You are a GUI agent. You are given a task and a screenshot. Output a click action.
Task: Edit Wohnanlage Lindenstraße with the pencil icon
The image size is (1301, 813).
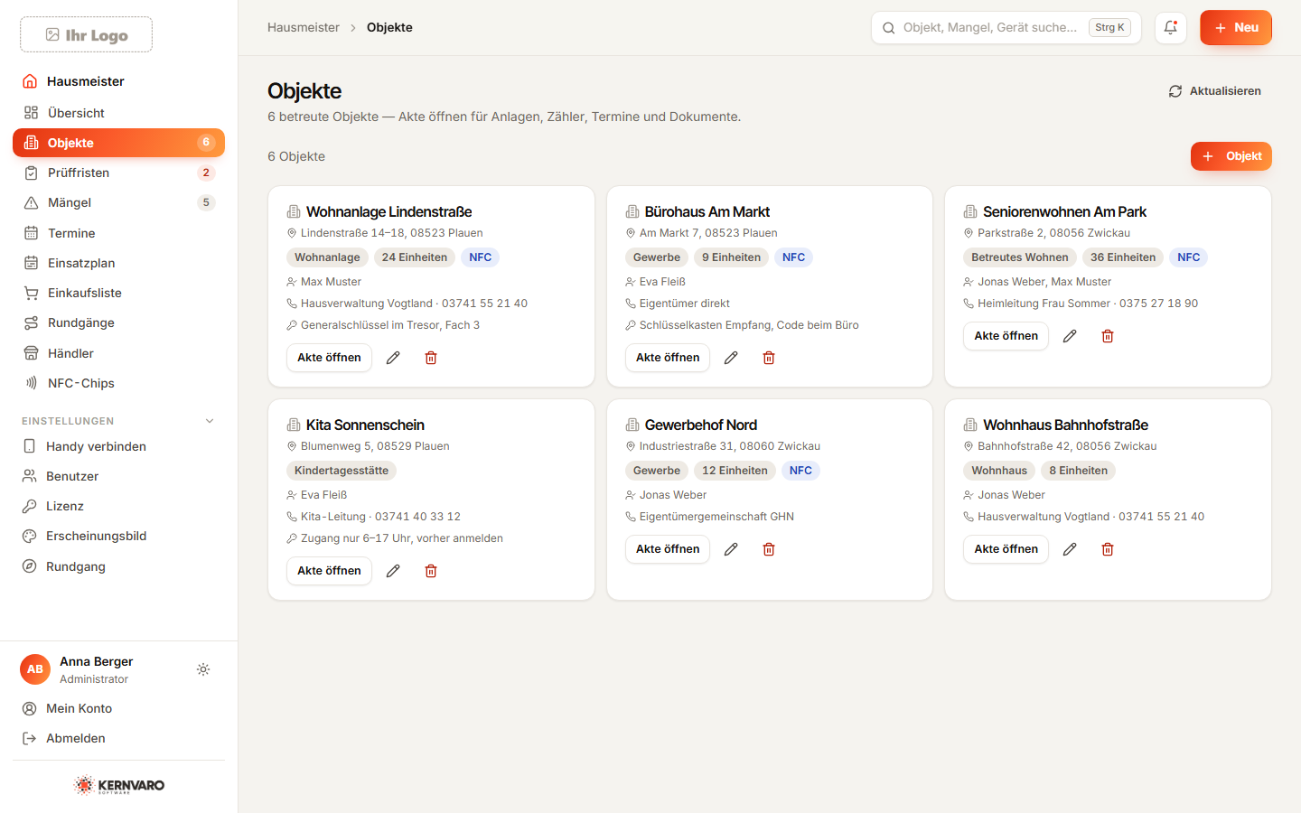(393, 358)
